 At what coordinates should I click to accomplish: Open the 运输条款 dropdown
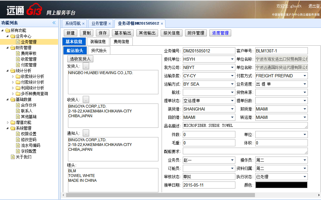(232, 76)
